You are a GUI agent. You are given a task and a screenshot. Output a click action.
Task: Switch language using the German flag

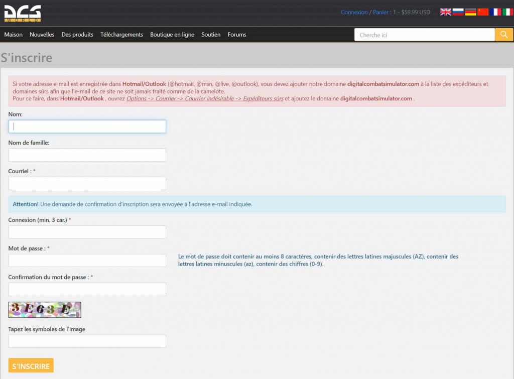pos(470,12)
